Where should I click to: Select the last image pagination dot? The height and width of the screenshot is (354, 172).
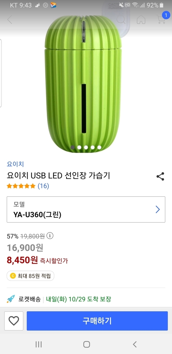[99, 147]
